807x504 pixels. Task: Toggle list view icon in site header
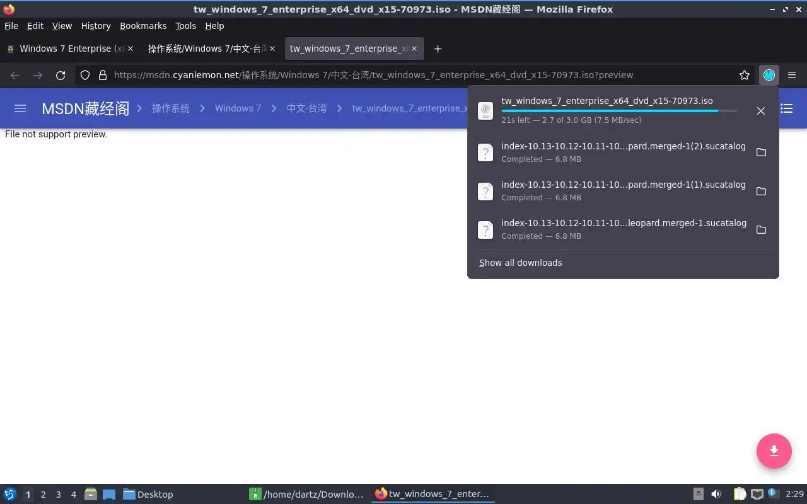(x=787, y=108)
